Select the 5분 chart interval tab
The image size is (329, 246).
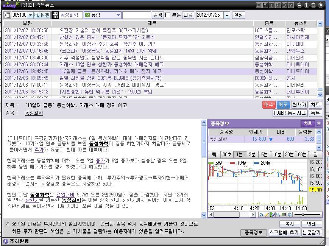(264, 154)
